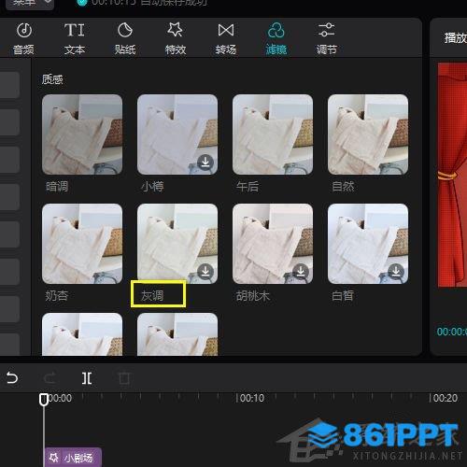Select the 午后 filter thumbnail
Image resolution: width=467 pixels, height=467 pixels.
click(x=273, y=134)
